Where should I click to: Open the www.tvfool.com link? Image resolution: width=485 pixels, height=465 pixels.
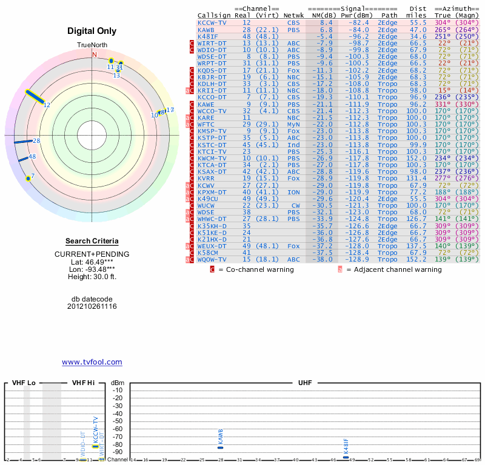click(x=92, y=362)
